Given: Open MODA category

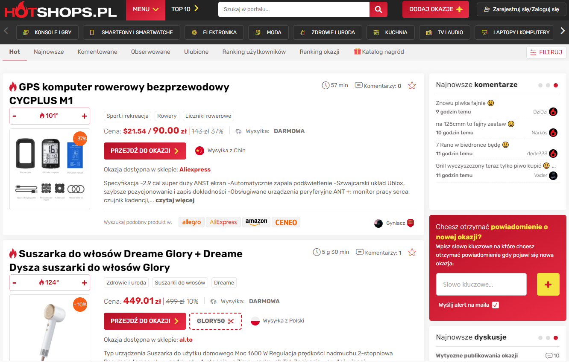Looking at the screenshot, I should (x=268, y=32).
